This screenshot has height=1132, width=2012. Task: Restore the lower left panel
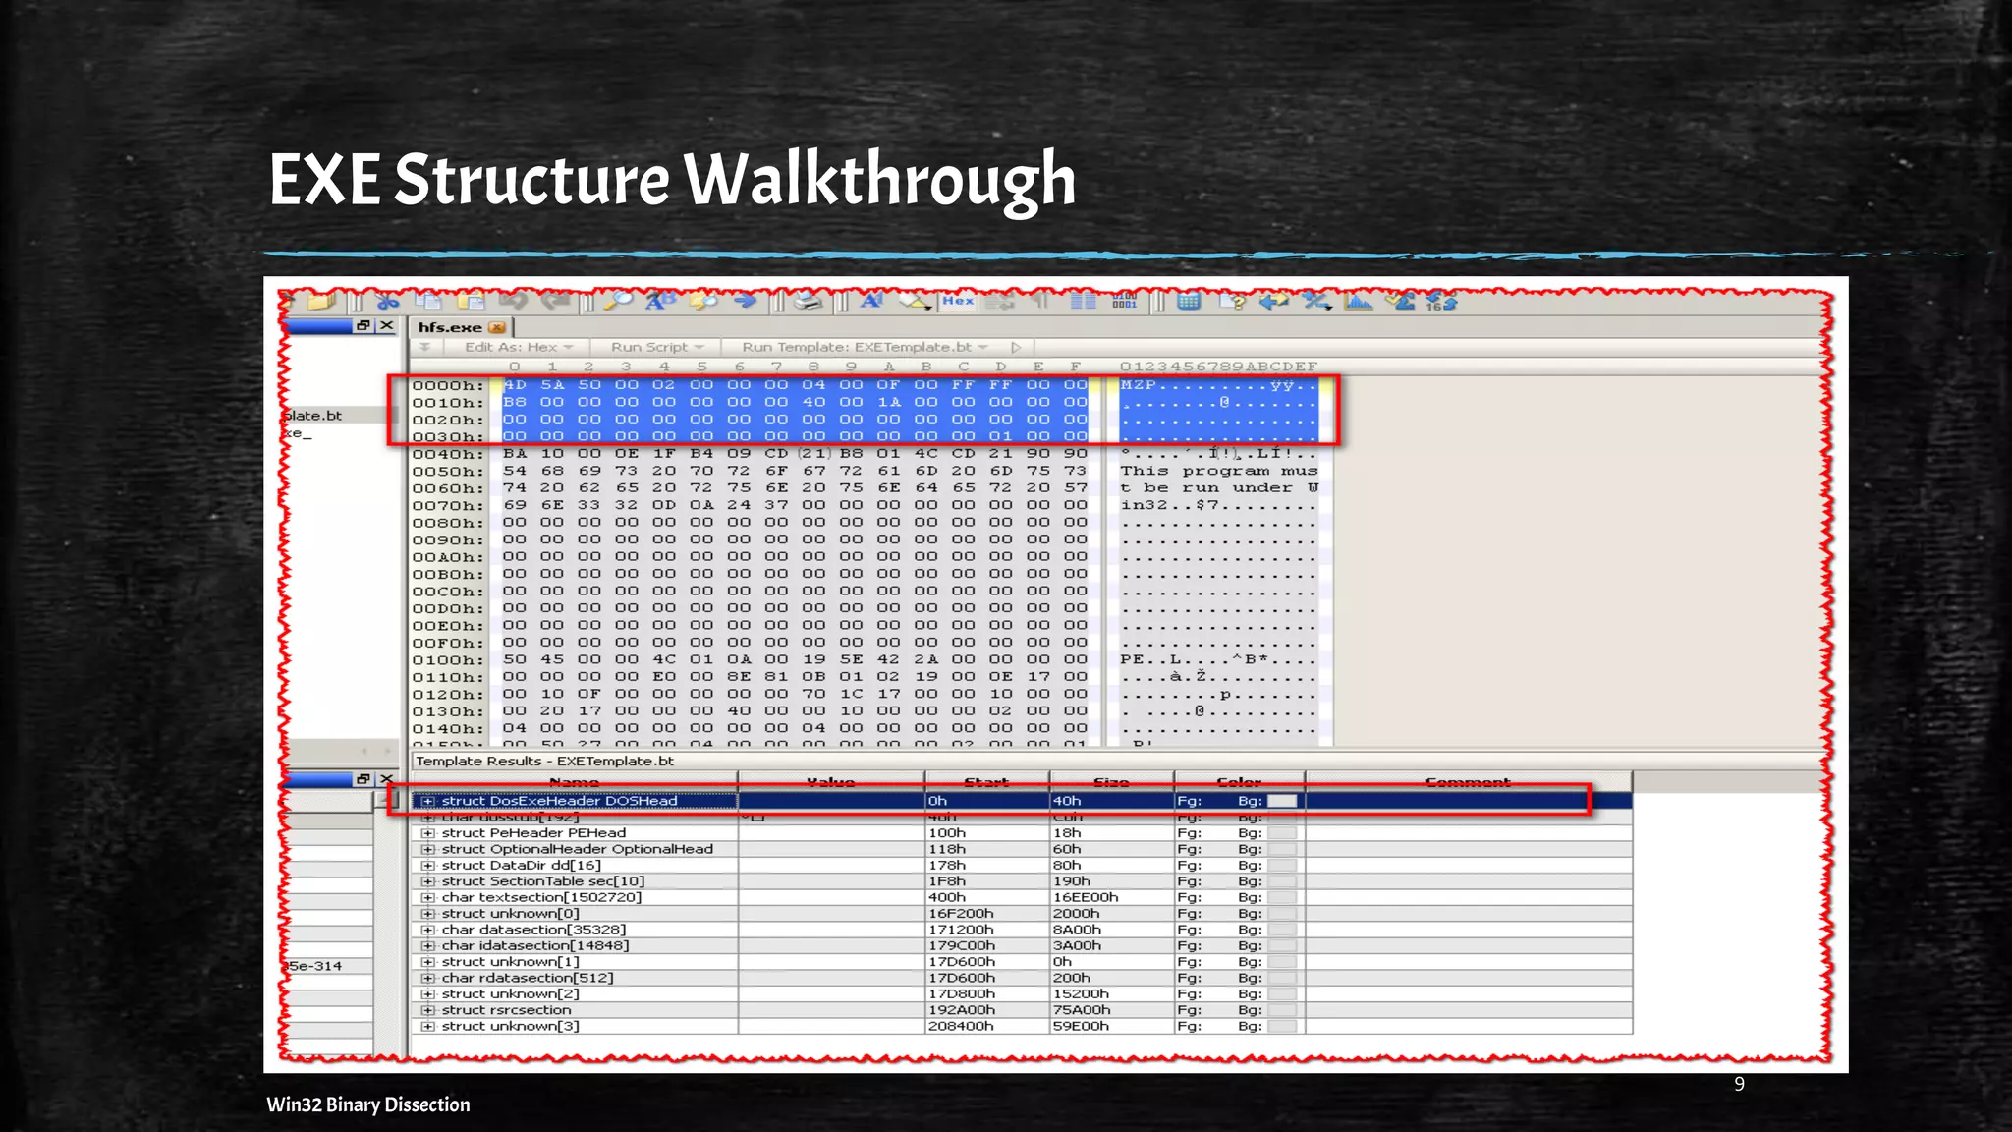click(363, 779)
